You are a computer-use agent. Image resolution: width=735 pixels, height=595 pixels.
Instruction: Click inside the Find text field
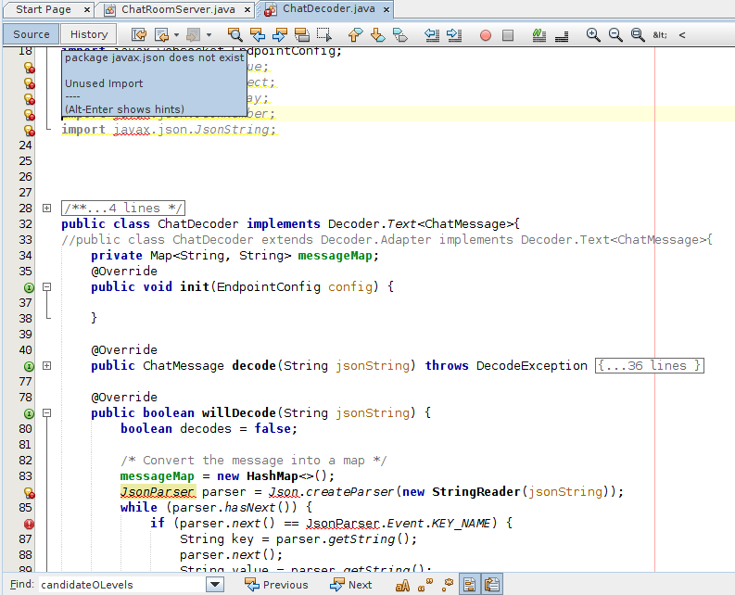(x=121, y=585)
